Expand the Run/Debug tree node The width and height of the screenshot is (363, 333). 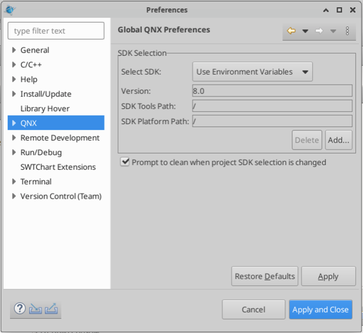click(14, 152)
